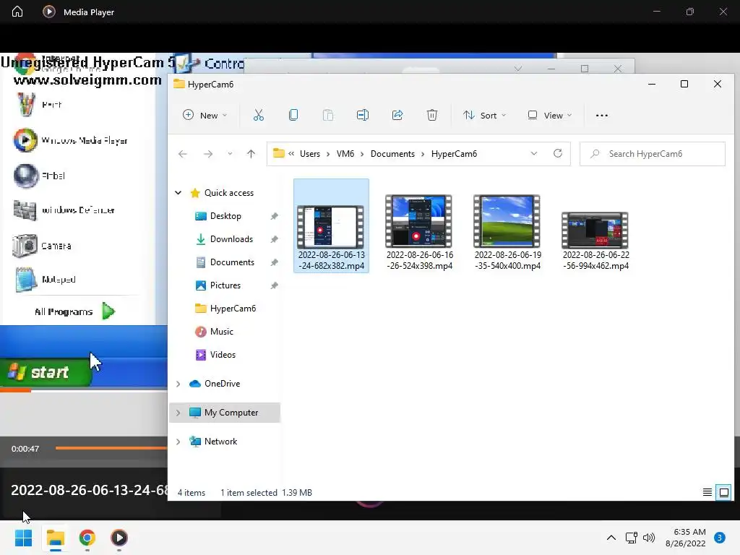The image size is (740, 555).
Task: Open the Media Player home icon
Action: pyautogui.click(x=17, y=12)
